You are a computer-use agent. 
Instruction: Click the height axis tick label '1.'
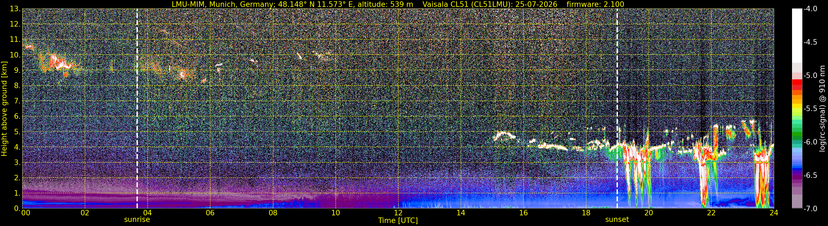point(17,193)
